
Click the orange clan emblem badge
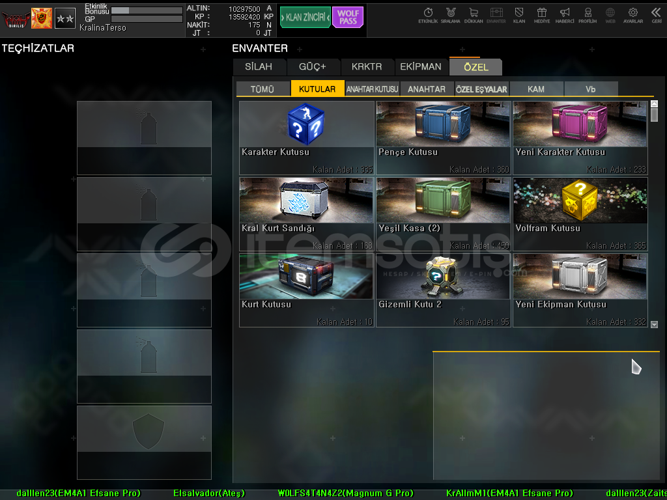coord(42,18)
